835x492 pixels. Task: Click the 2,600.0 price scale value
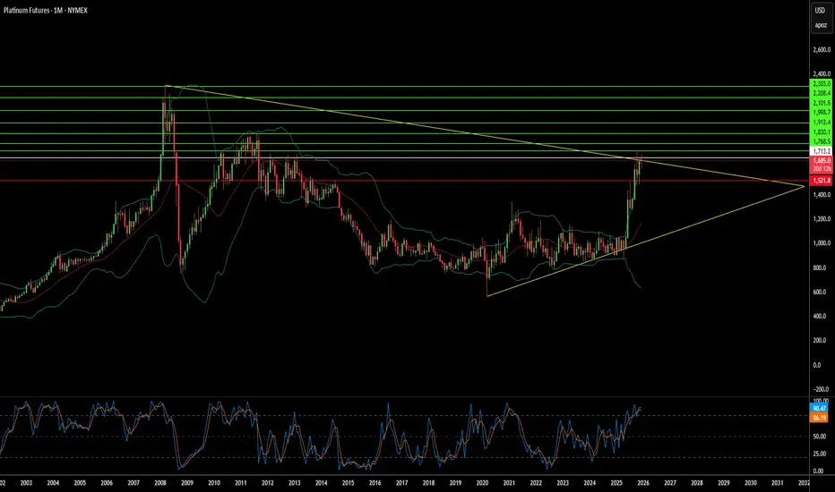(822, 50)
